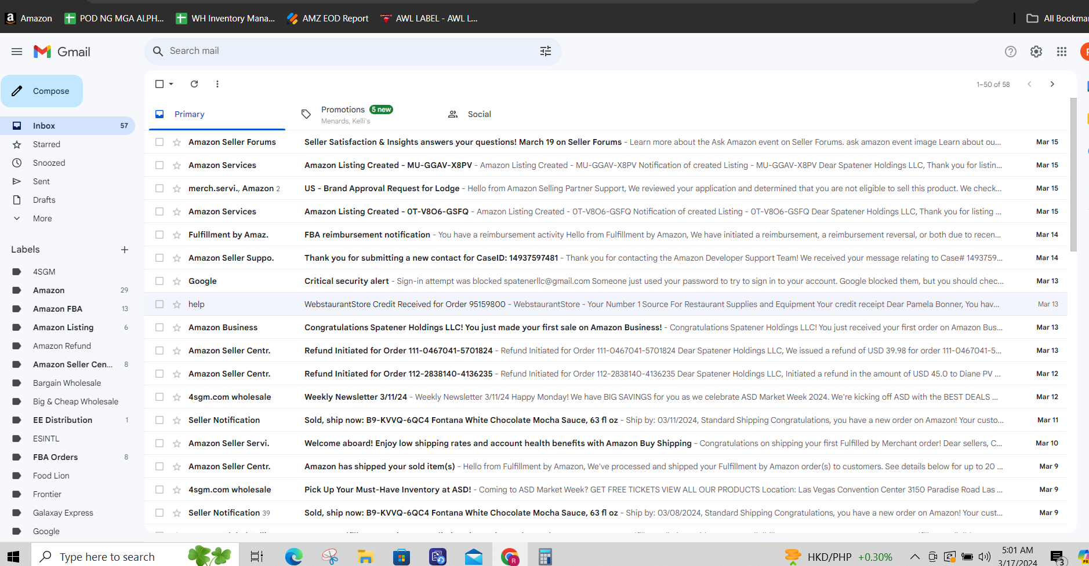This screenshot has width=1089, height=566.
Task: Launch Microsoft Edge from the taskbar
Action: [294, 557]
